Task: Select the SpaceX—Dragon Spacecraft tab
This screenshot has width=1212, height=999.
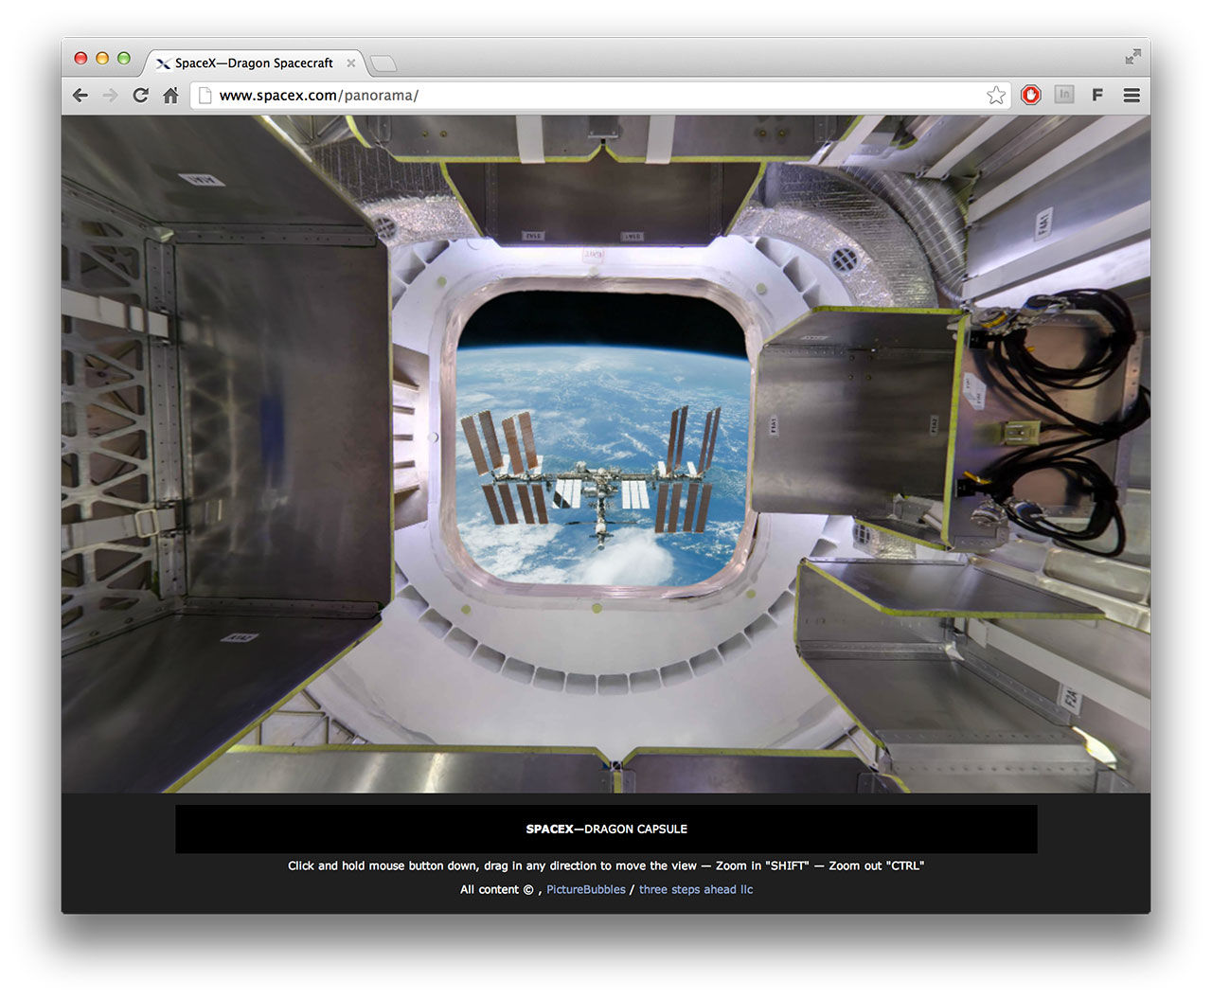Action: pos(253,63)
